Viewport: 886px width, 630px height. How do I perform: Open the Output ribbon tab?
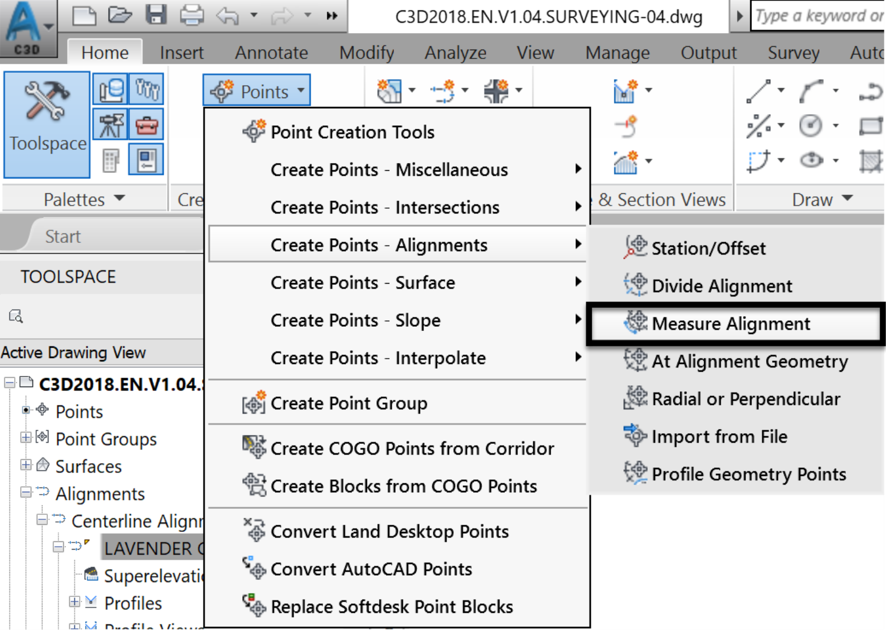[x=708, y=53]
